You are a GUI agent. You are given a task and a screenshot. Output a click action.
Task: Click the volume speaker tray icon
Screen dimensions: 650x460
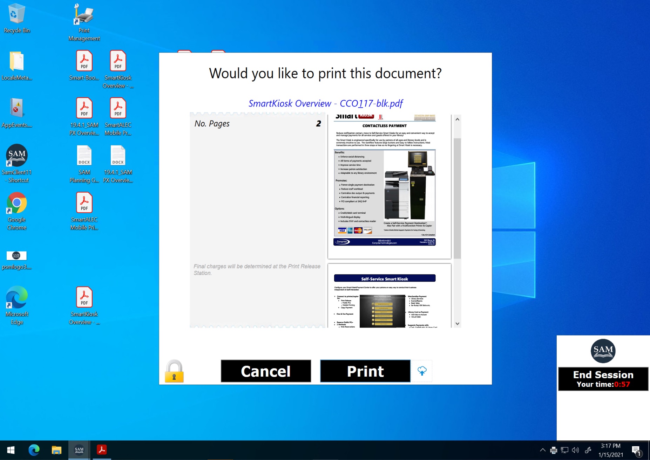pos(575,450)
